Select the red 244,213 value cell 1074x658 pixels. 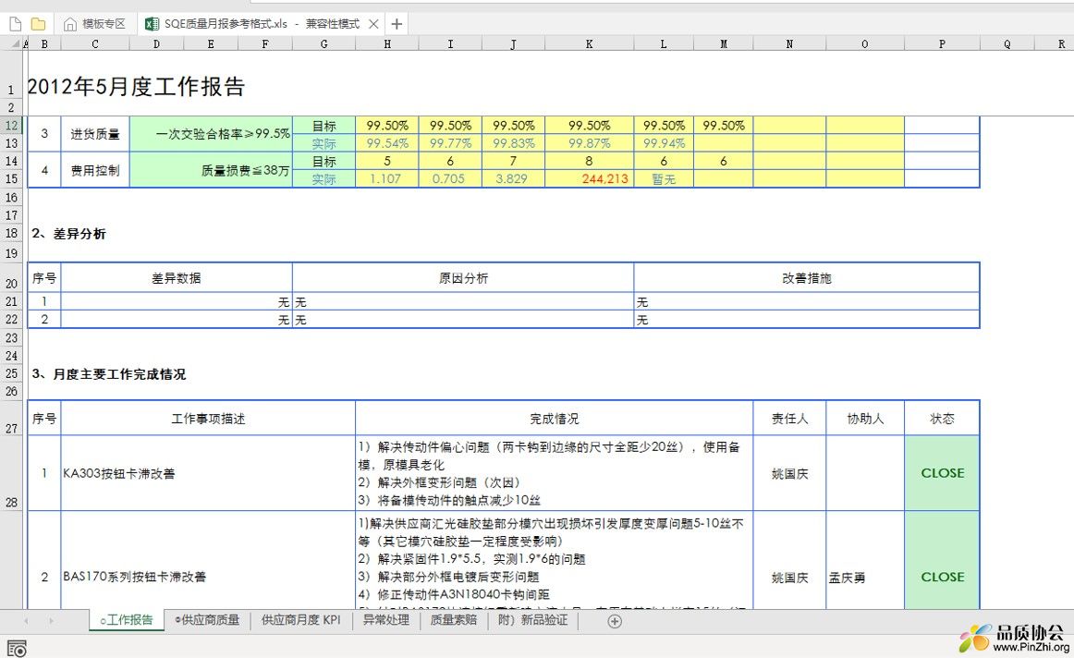pyautogui.click(x=589, y=178)
